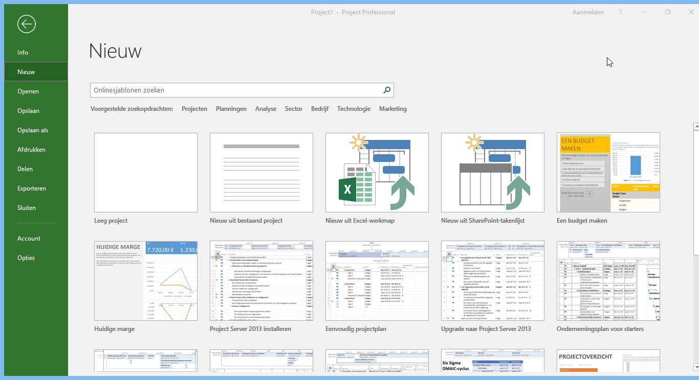The image size is (699, 380).
Task: Click the Huidige marge caption
Action: 114,329
